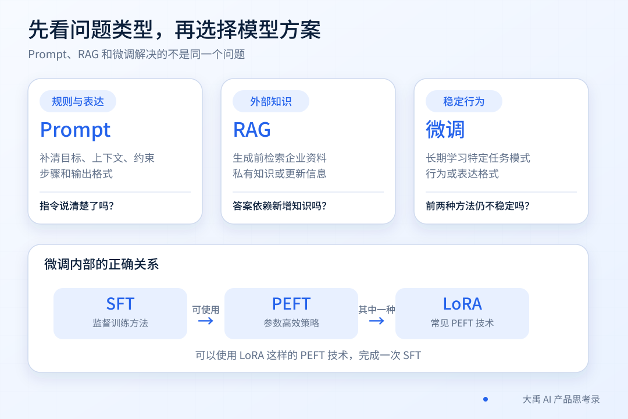Select the SFT box heading
This screenshot has height=419, width=628.
click(x=120, y=304)
